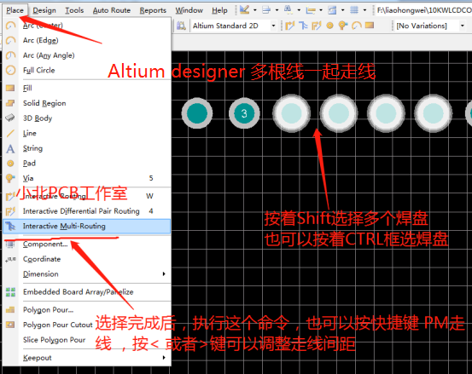The height and width of the screenshot is (374, 472).
Task: Open the Tools menu
Action: pos(74,10)
